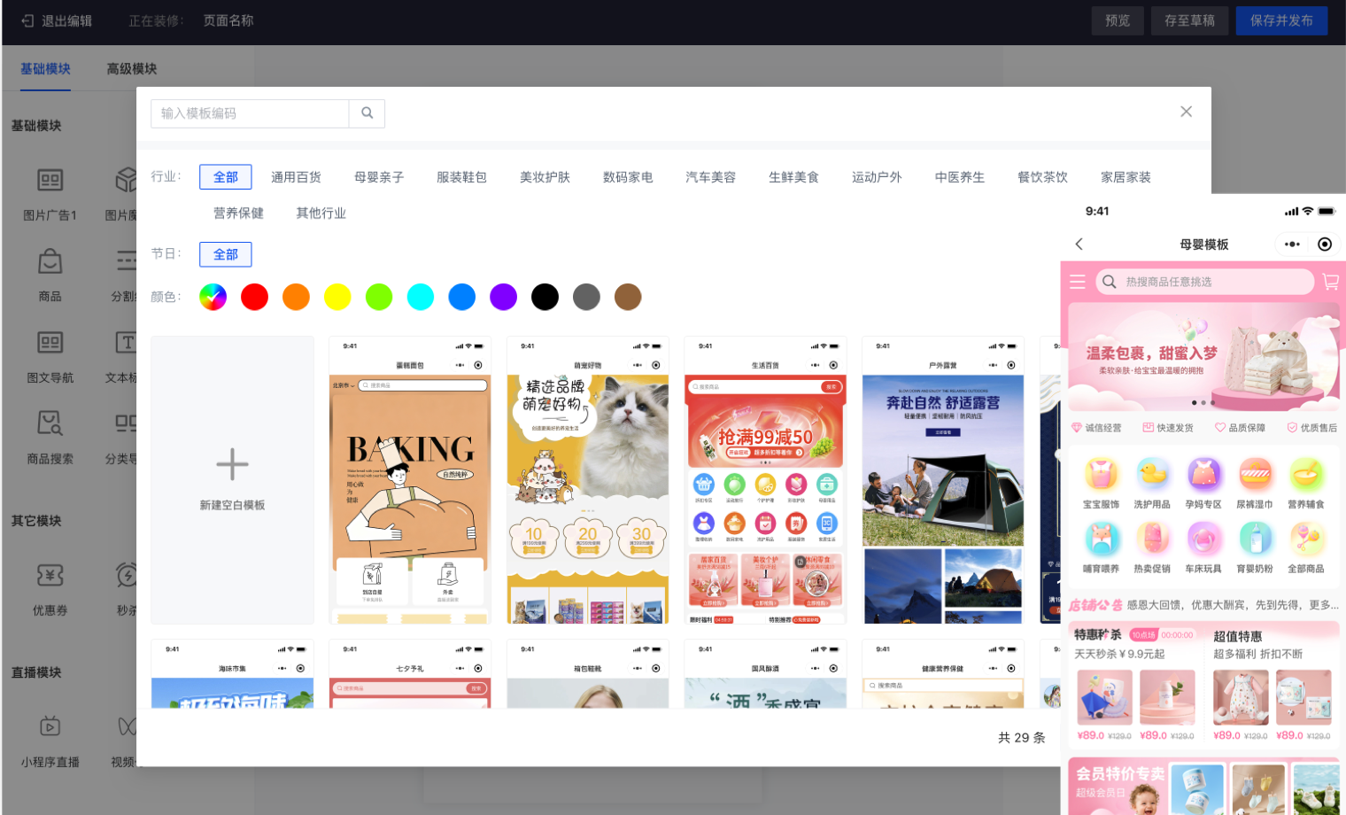Filter industry by 营养保健

238,213
